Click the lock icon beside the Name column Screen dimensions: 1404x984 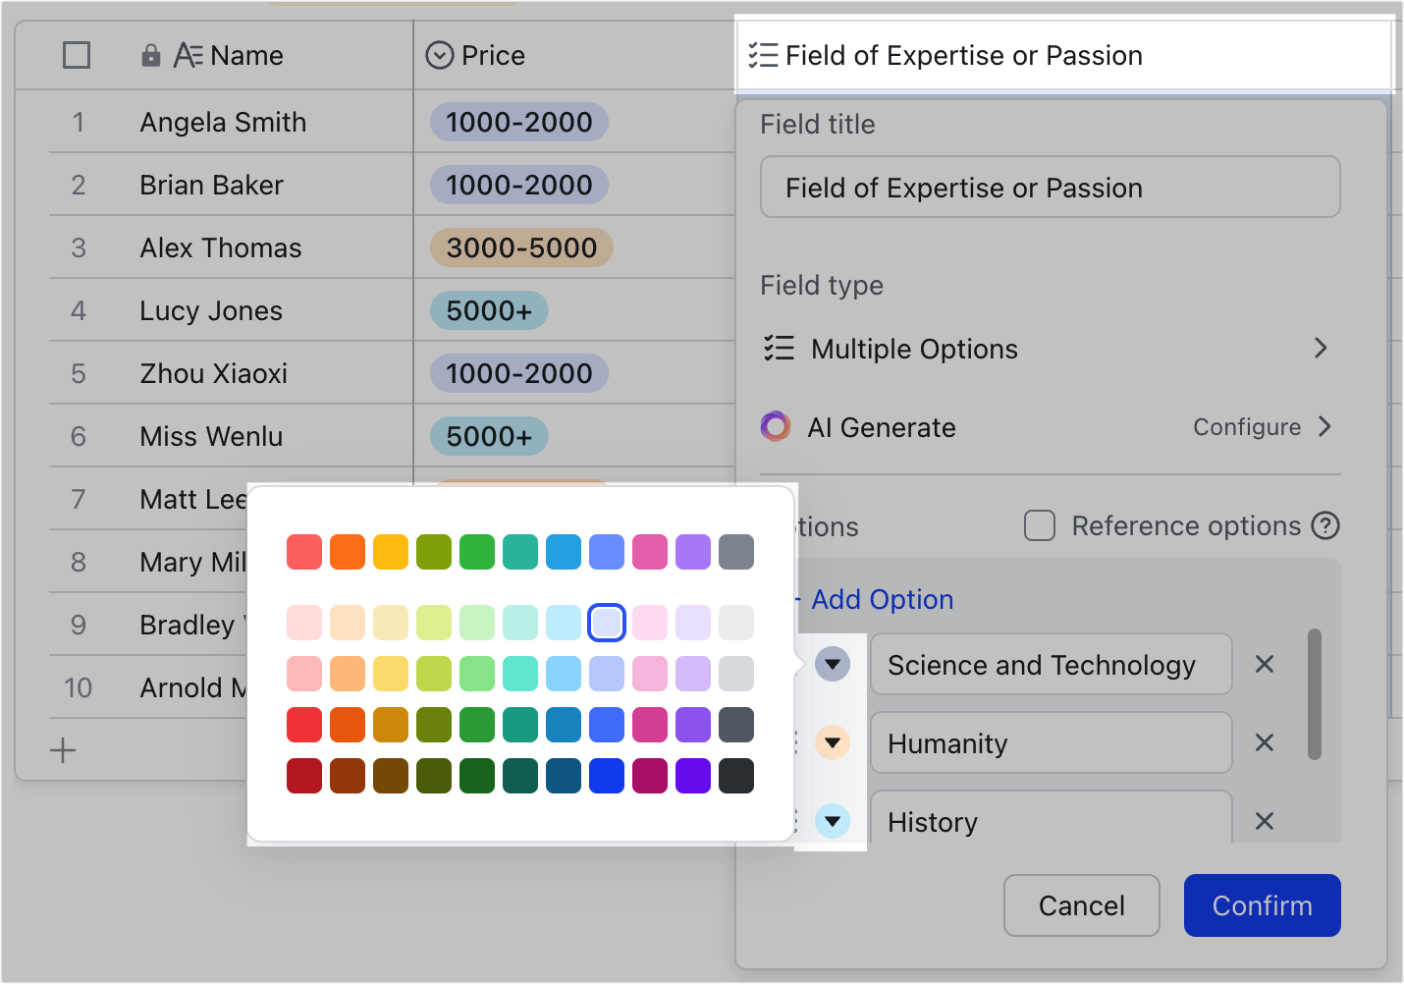150,56
